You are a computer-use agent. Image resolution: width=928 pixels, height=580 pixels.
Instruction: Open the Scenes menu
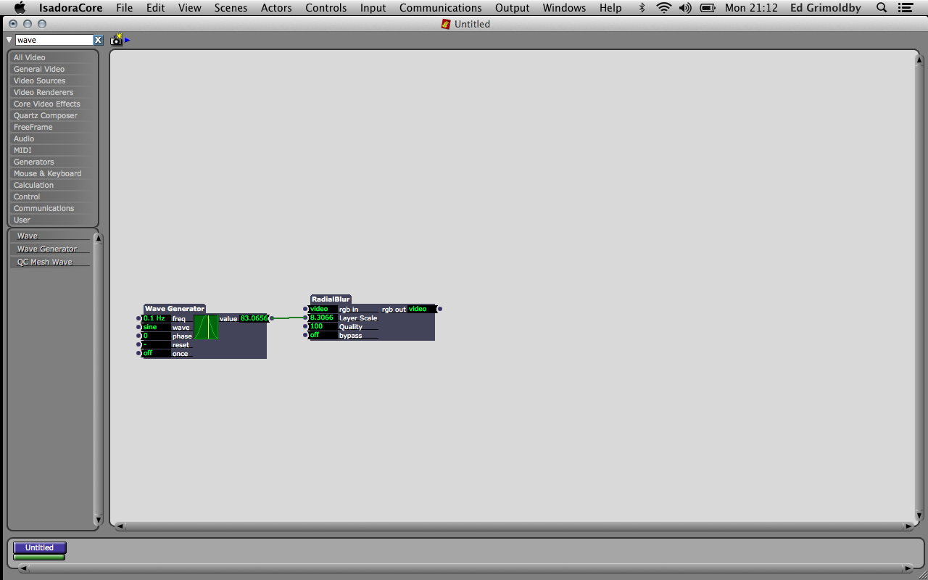(x=231, y=8)
